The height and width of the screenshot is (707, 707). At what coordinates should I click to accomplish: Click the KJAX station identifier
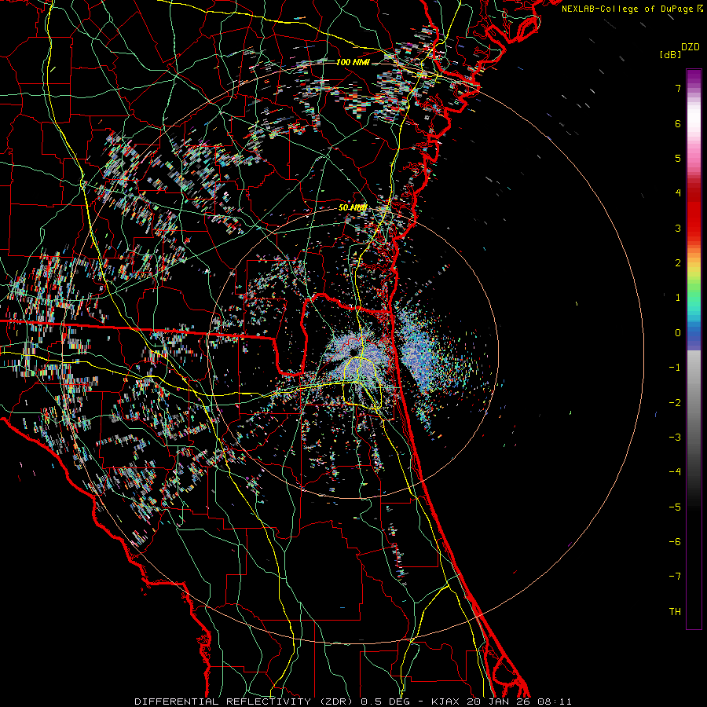click(446, 702)
